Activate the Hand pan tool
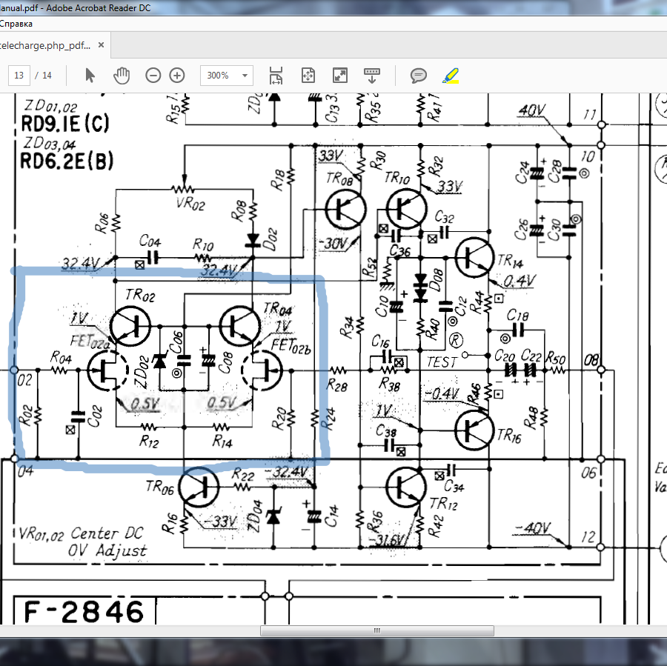Screen dimensions: 667x666 (x=122, y=76)
